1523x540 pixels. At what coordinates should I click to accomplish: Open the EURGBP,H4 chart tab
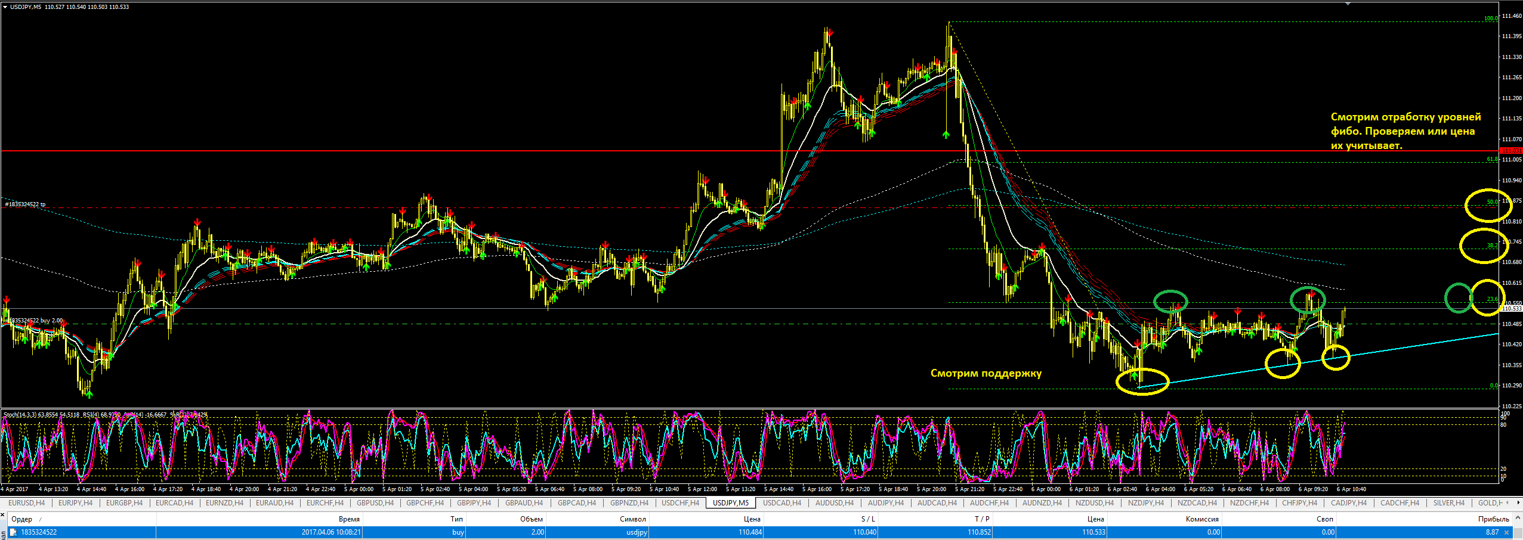point(124,503)
